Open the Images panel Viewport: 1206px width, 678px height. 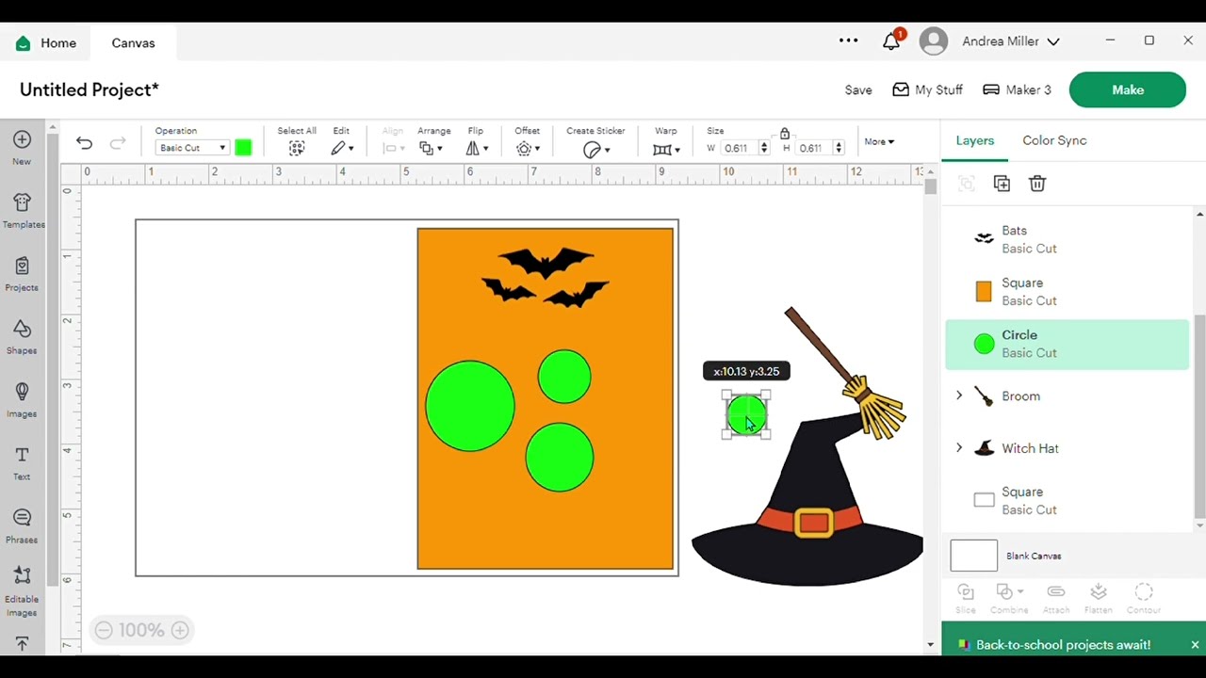click(x=22, y=400)
